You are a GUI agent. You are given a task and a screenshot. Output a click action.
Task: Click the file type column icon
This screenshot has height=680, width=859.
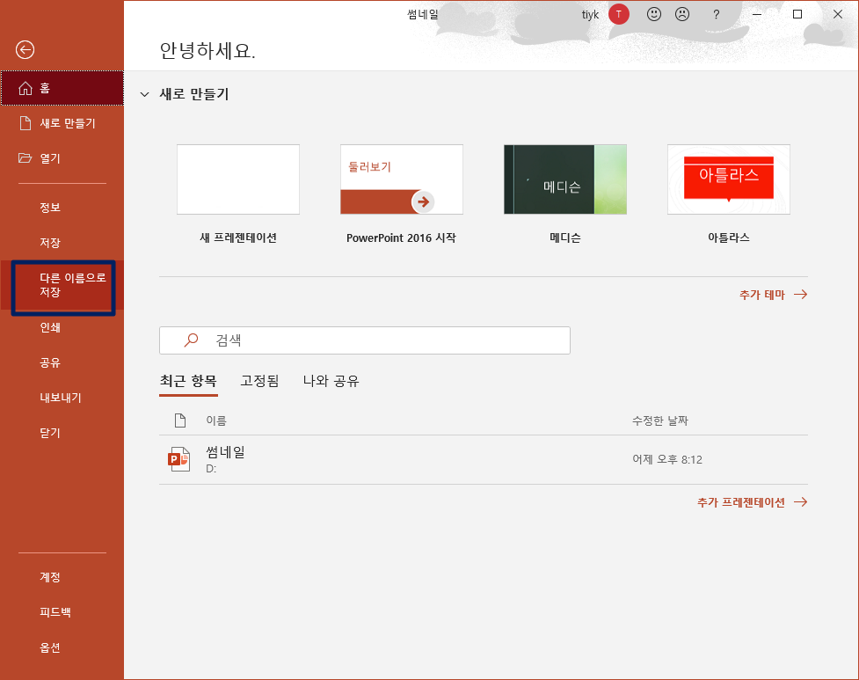(x=180, y=420)
